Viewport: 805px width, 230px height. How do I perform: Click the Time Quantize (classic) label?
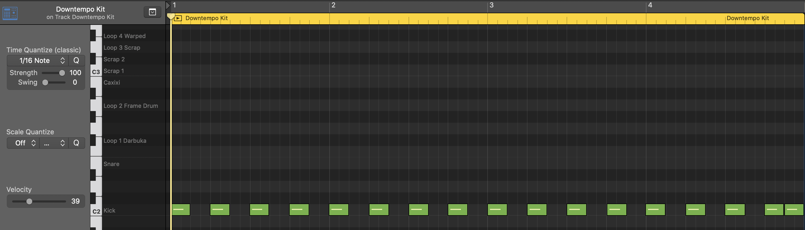[44, 50]
